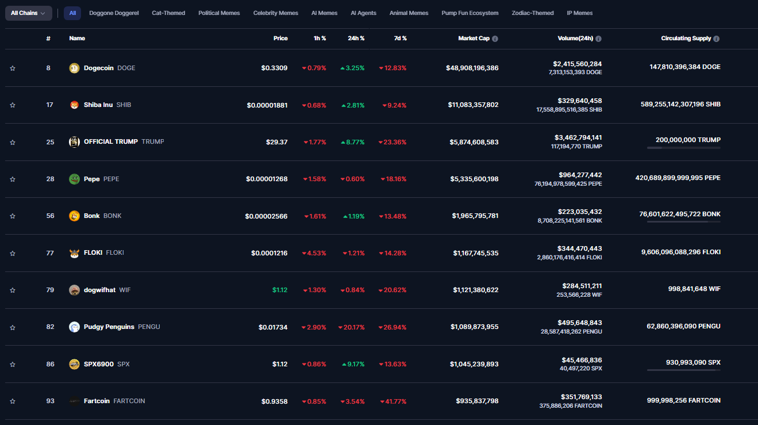The image size is (758, 425).
Task: Select the AI Agents category tab
Action: point(363,13)
